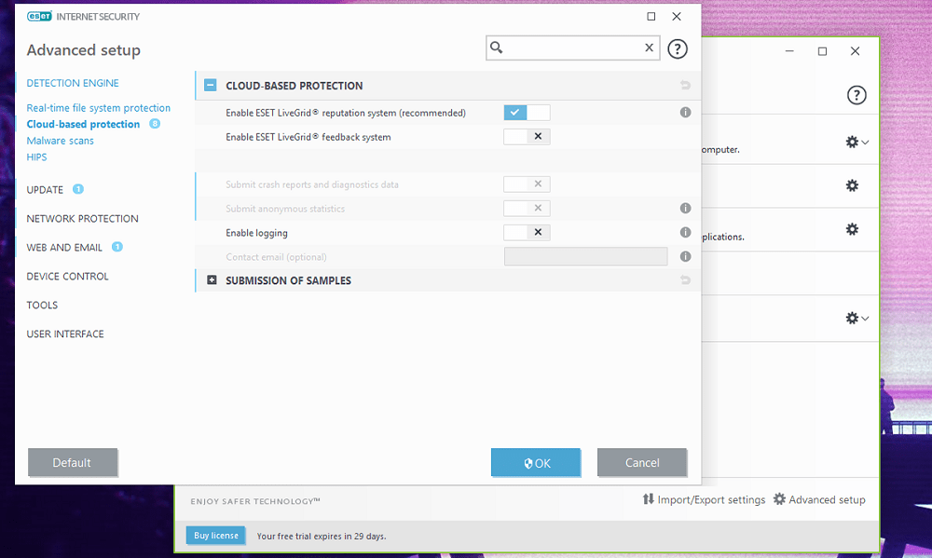This screenshot has width=932, height=558.
Task: Click the gear beside 'plications.' in background window
Action: (852, 229)
